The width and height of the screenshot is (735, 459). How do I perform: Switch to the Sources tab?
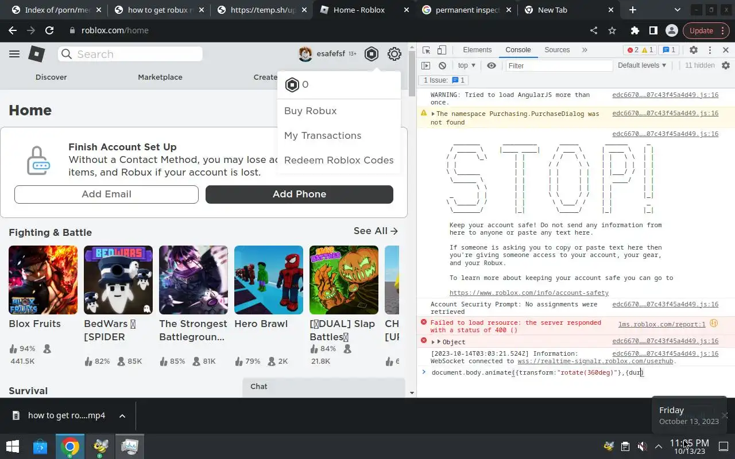(557, 50)
